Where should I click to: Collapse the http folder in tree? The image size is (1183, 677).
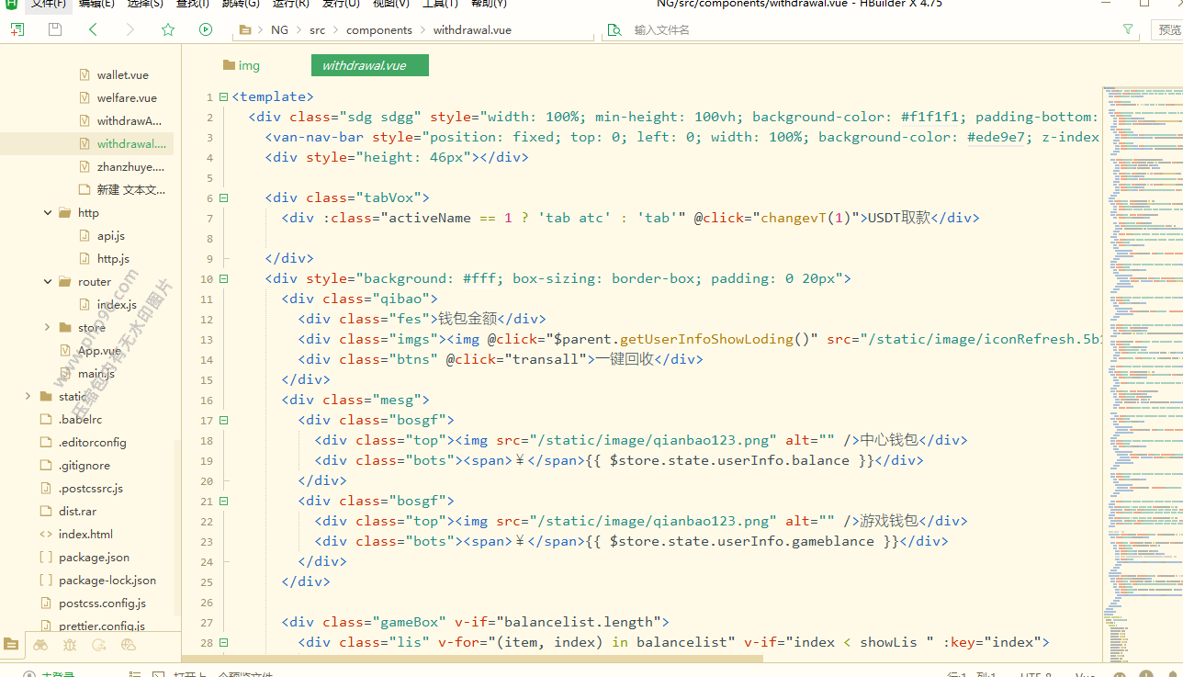click(x=48, y=213)
